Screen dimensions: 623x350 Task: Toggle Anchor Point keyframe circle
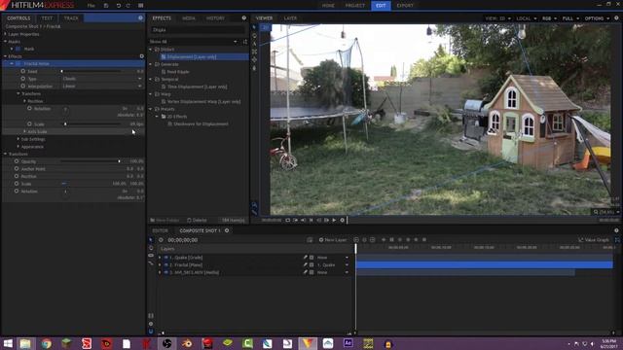click(x=17, y=168)
